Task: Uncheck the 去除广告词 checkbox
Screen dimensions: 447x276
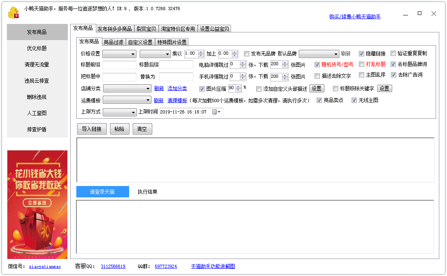Action: (x=393, y=75)
